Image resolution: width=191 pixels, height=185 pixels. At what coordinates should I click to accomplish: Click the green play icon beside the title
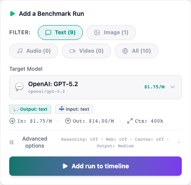pos(13,14)
